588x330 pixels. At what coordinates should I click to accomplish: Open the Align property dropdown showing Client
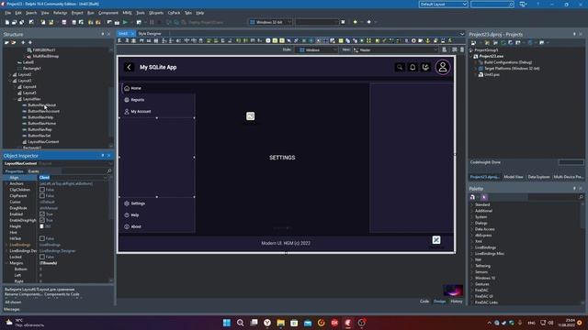point(106,177)
